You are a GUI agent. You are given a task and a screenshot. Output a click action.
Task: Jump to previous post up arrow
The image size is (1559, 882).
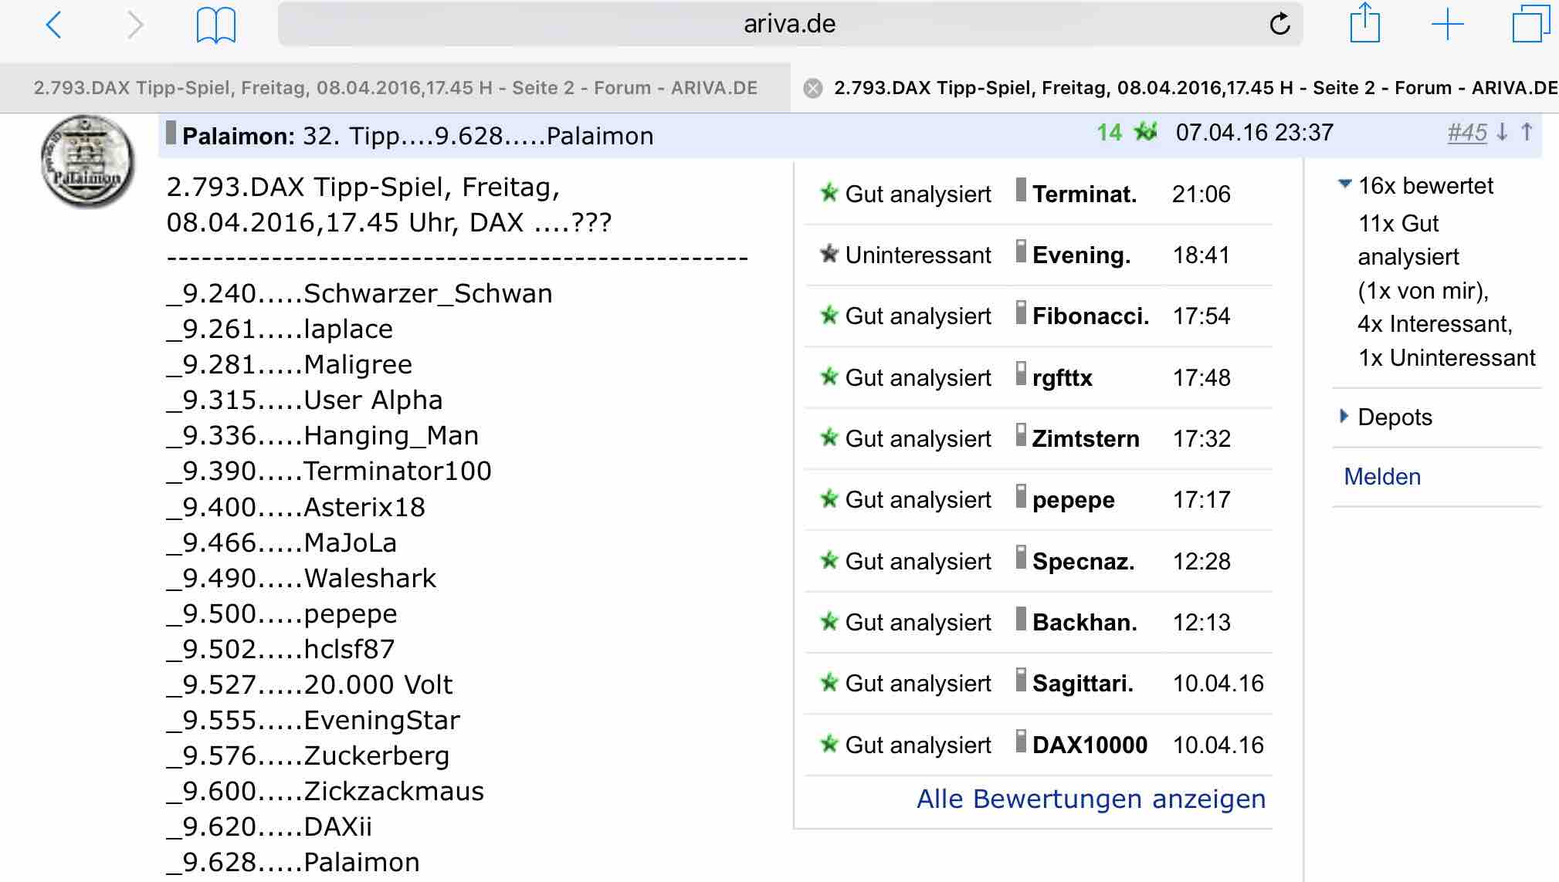pos(1527,133)
